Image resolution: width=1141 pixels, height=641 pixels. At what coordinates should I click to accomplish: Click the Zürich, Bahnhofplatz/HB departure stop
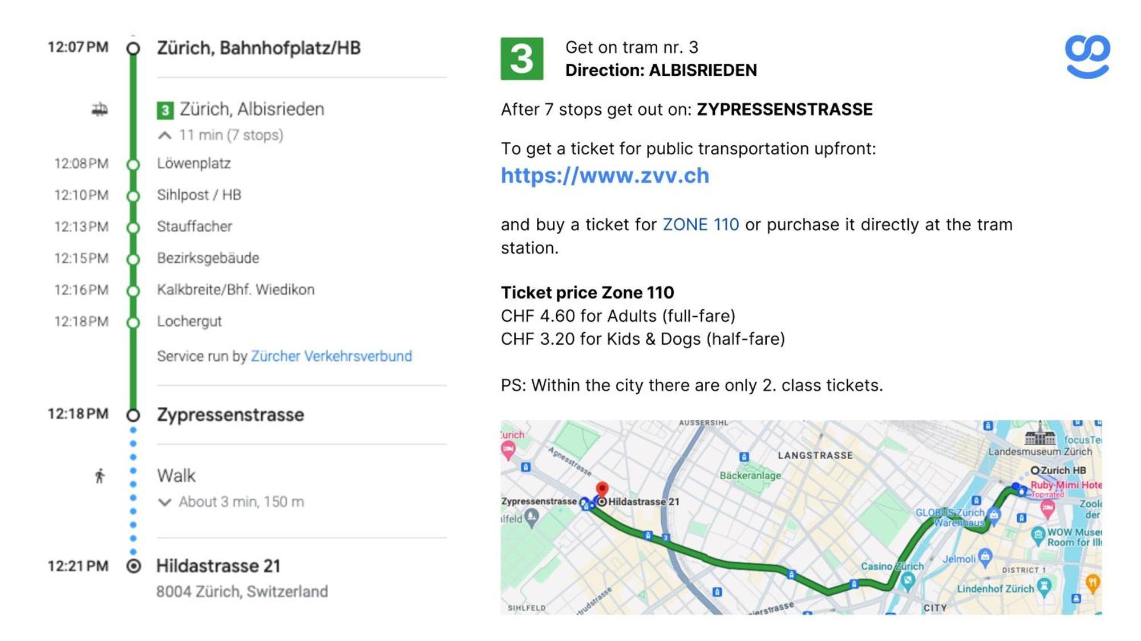[258, 48]
